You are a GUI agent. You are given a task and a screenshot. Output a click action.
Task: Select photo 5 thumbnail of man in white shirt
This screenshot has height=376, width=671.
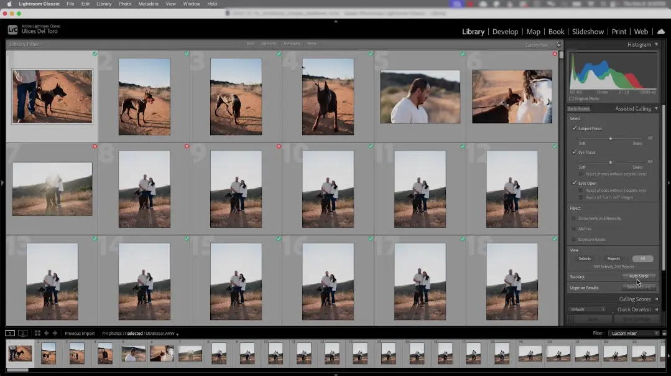point(420,96)
